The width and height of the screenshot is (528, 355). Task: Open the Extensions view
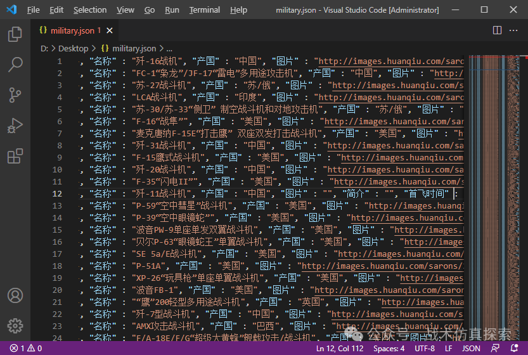15,157
